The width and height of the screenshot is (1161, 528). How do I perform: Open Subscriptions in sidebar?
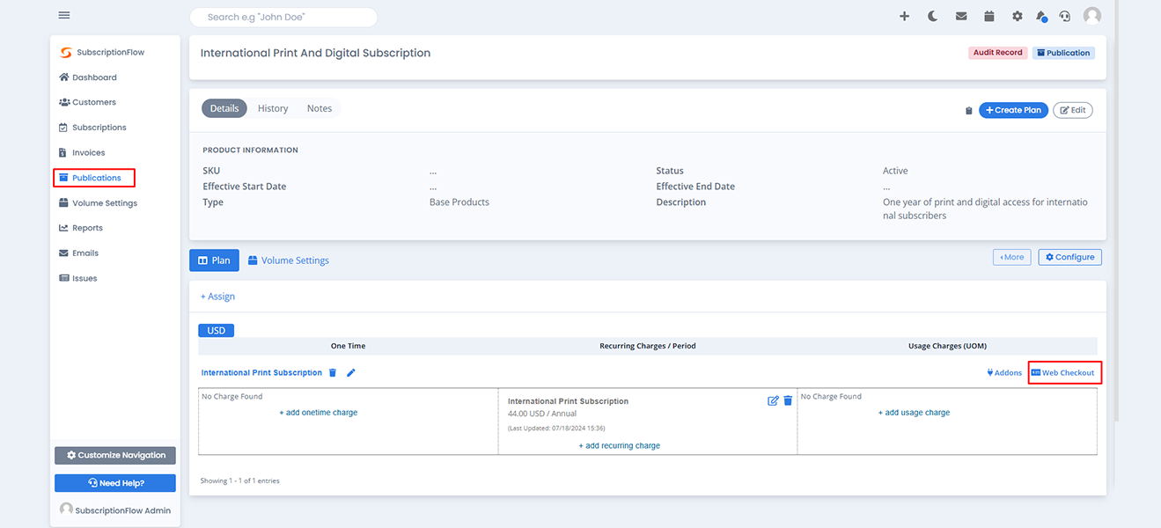point(92,128)
